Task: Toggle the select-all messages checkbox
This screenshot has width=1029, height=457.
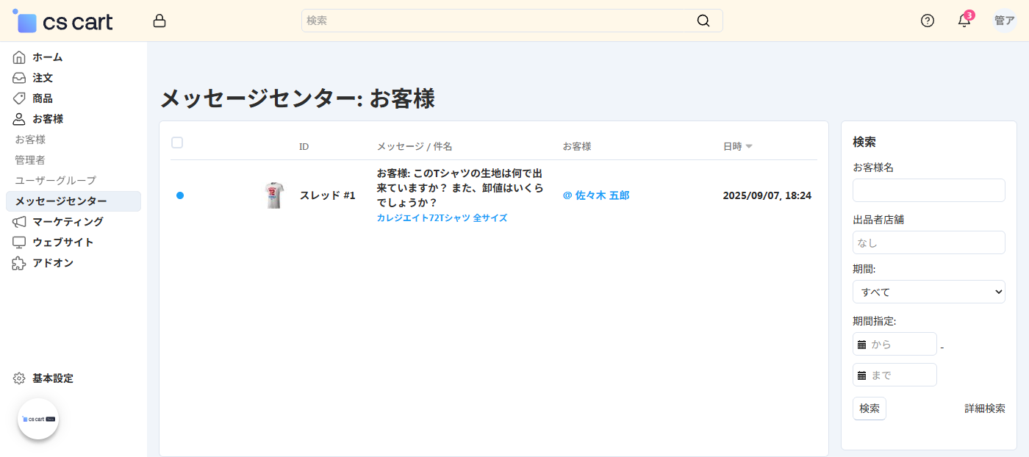Action: [x=177, y=143]
